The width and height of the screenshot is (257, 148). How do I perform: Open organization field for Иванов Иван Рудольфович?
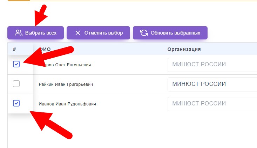[212, 104]
